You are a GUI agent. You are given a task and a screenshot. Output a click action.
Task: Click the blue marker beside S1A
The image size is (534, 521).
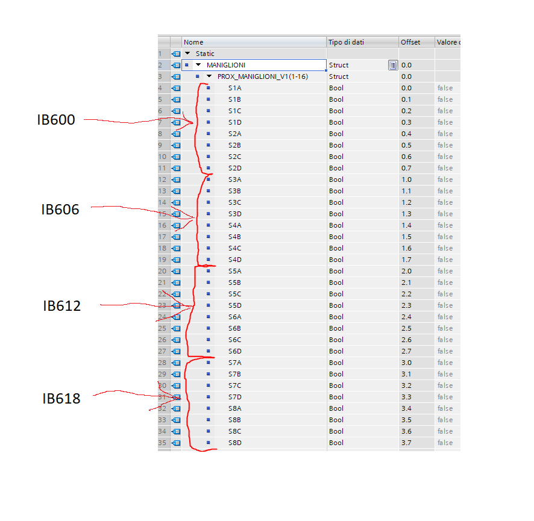point(209,88)
